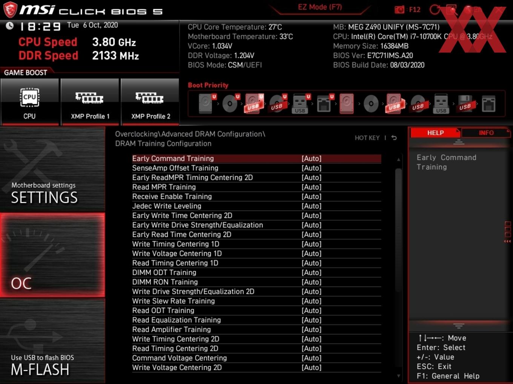Select the UEFI USB CD/DVD boot device
This screenshot has height=384, width=513.
pyautogui.click(x=278, y=104)
